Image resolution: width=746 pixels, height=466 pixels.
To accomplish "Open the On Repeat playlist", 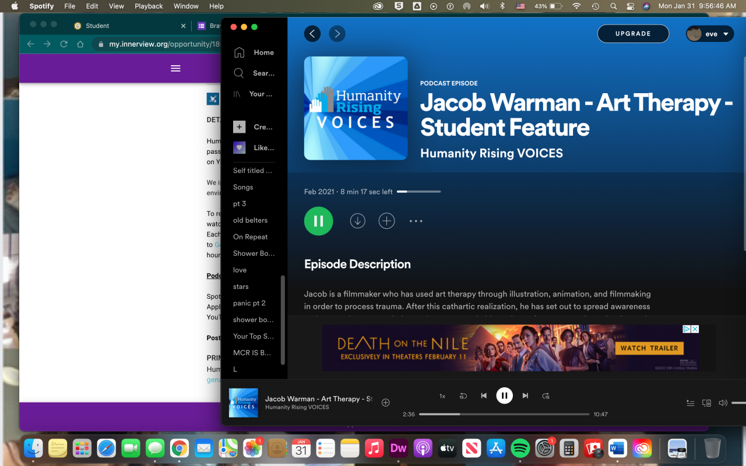I will (x=250, y=237).
